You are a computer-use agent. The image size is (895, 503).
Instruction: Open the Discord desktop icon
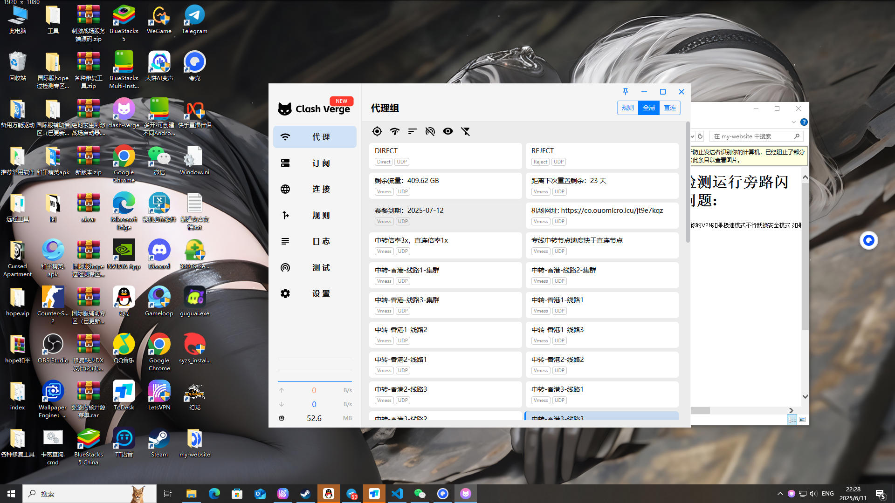click(159, 255)
